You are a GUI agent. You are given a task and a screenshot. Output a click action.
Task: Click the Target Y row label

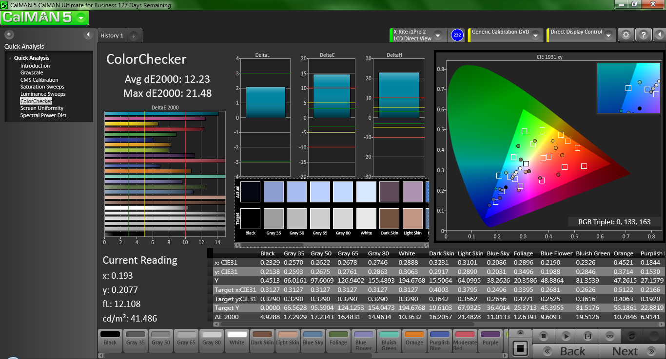229,307
